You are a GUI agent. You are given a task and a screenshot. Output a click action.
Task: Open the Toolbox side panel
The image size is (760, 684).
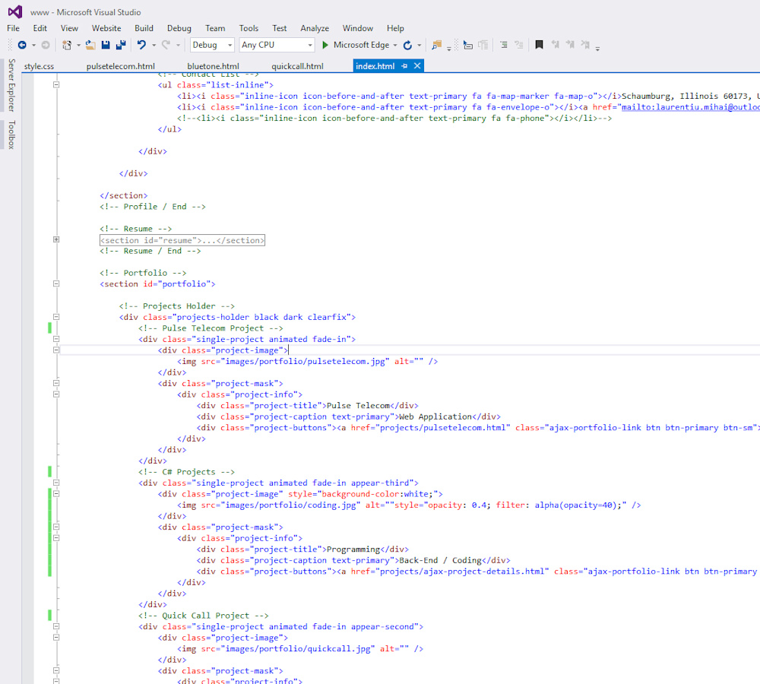point(11,134)
